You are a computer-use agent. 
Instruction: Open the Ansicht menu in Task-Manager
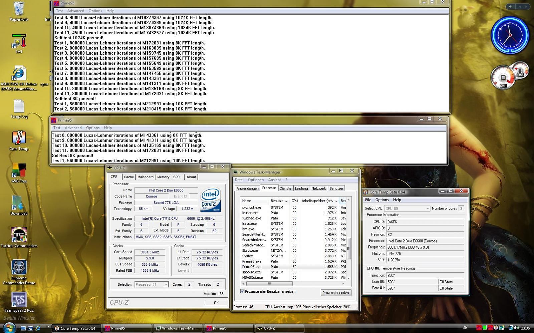(274, 180)
